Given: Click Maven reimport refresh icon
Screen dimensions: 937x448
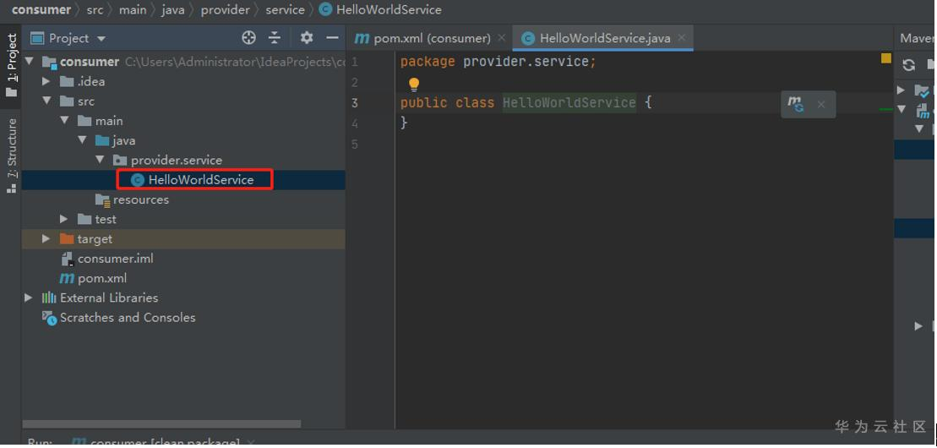Looking at the screenshot, I should tap(909, 64).
